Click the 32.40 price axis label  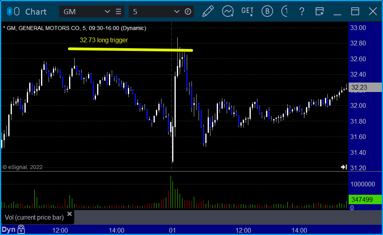pos(358,74)
